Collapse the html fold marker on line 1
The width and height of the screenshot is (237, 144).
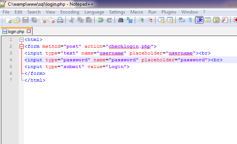pyautogui.click(x=22, y=39)
